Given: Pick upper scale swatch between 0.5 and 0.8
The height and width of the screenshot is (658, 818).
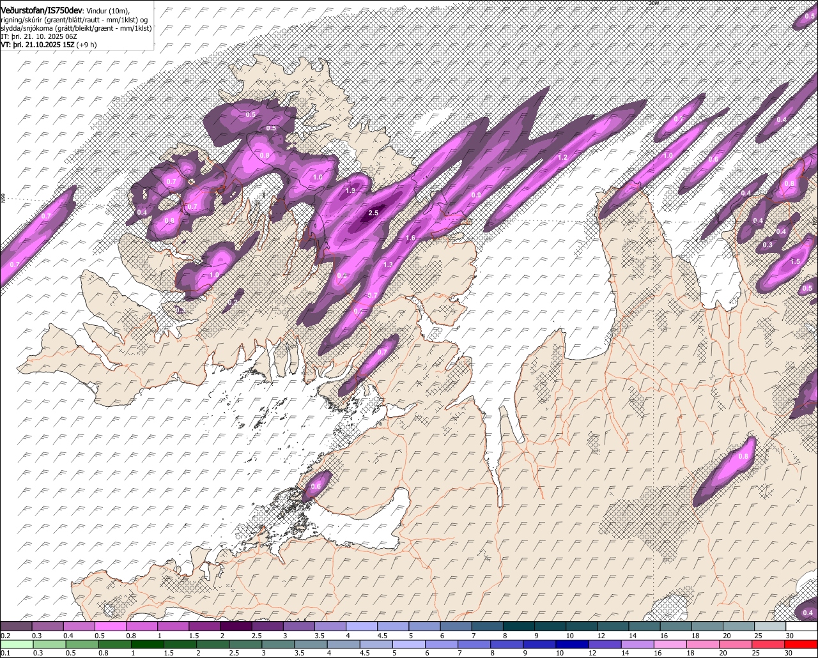Looking at the screenshot, I should (111, 626).
